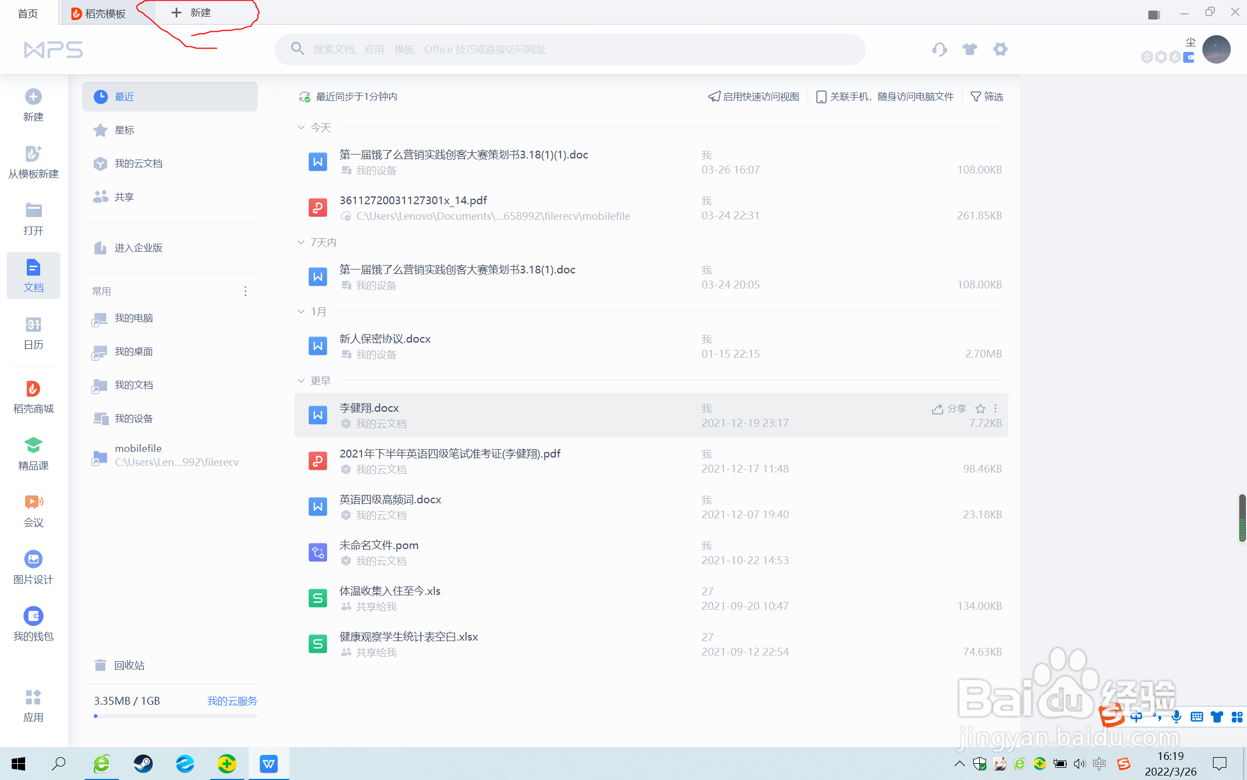1247x780 pixels.
Task: Open 稻壳商城 from sidebar
Action: point(33,397)
